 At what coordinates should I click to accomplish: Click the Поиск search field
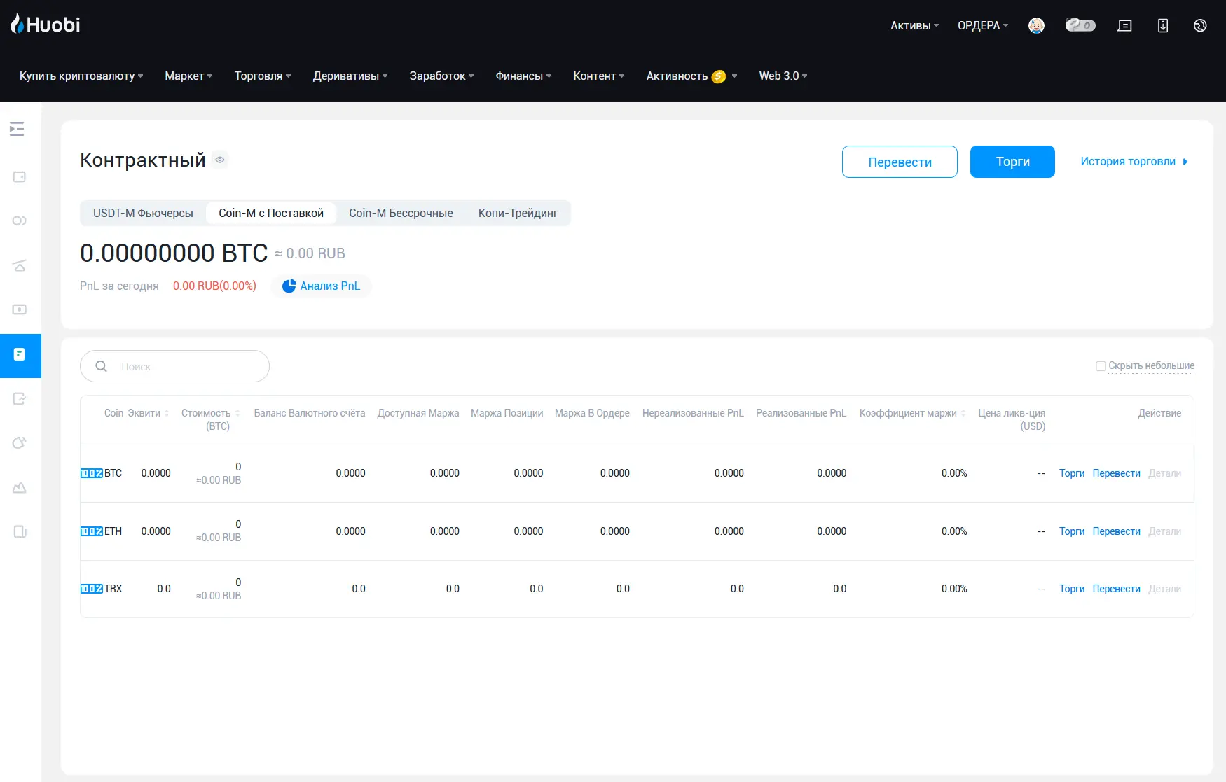(x=182, y=366)
